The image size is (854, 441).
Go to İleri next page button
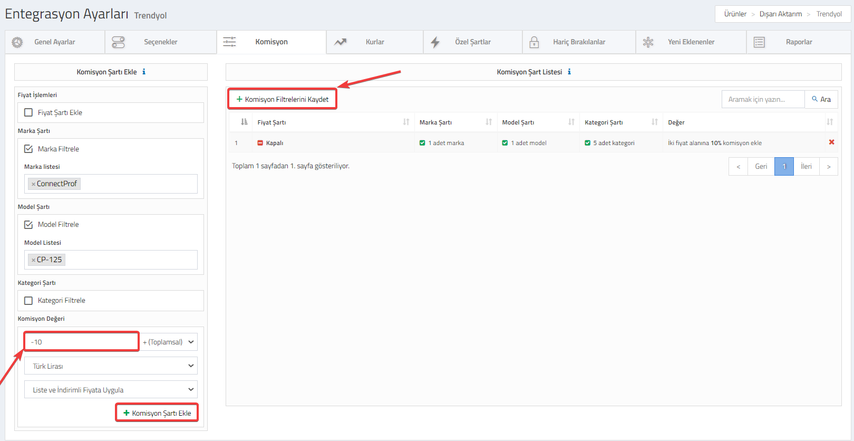(x=806, y=166)
